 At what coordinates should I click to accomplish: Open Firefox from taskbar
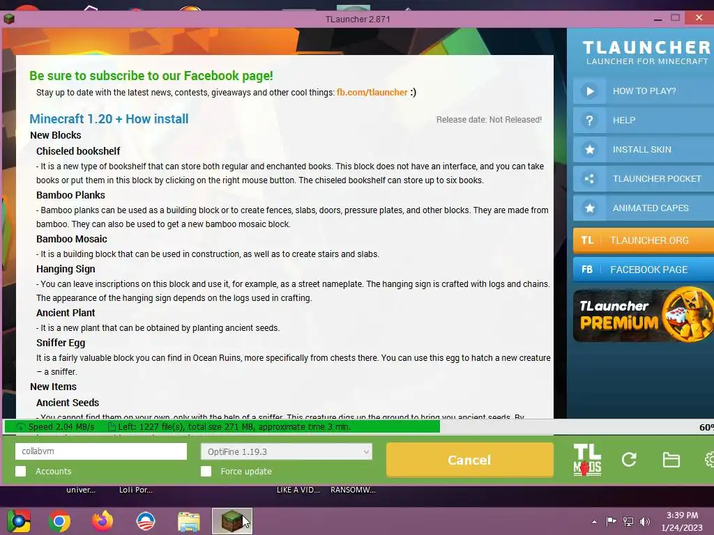(x=102, y=521)
